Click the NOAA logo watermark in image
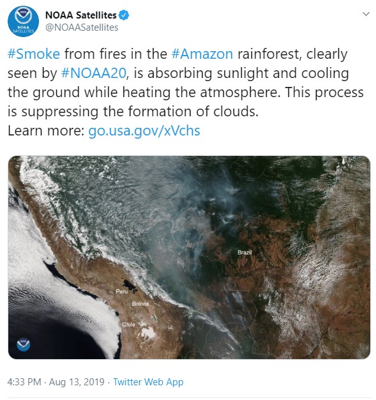The width and height of the screenshot is (376, 400). pyautogui.click(x=24, y=344)
